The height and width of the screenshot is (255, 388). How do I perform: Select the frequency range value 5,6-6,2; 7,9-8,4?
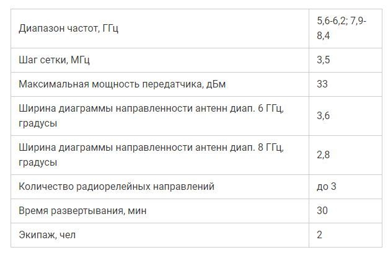click(x=341, y=29)
